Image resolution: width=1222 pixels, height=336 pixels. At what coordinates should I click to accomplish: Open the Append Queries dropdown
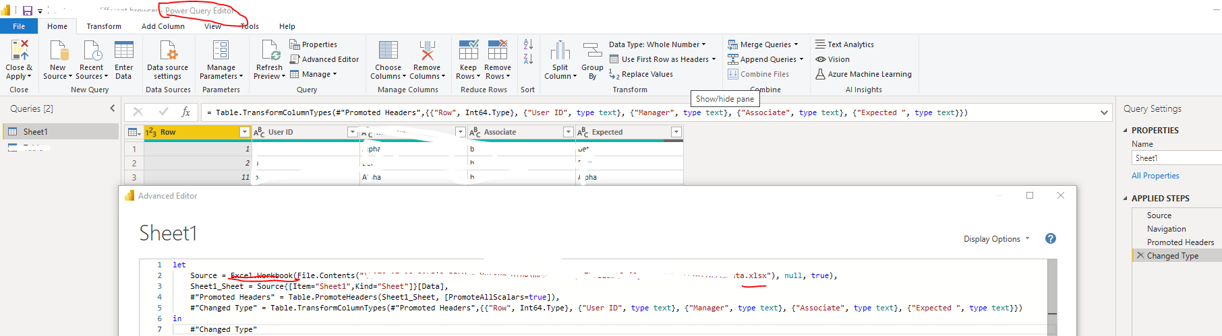click(765, 59)
